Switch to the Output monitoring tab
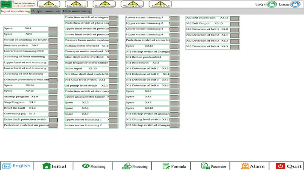Viewport: 304px width, 170px height. click(46, 11)
